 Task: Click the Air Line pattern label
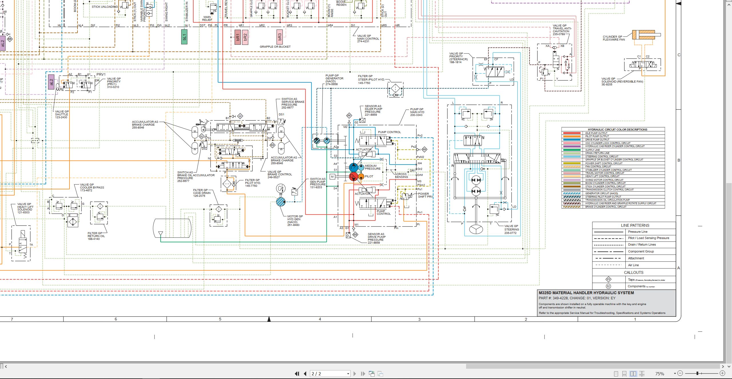pos(633,265)
